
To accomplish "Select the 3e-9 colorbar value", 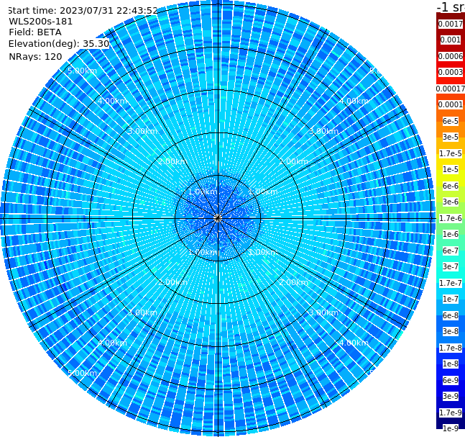I will pos(451,396).
